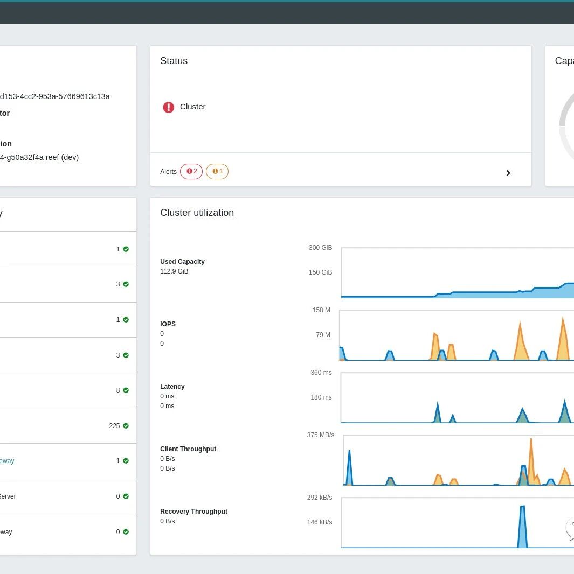The height and width of the screenshot is (574, 574).
Task: Click the green check beside the 'way' row
Action: point(126,532)
